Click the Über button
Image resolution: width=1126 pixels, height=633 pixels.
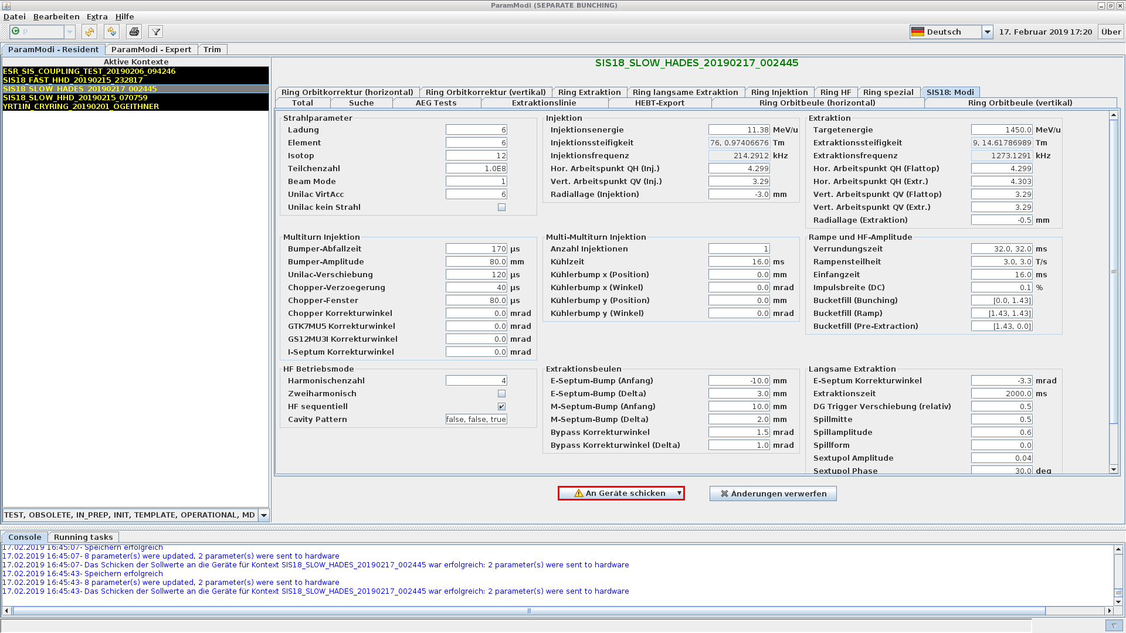[x=1111, y=32]
